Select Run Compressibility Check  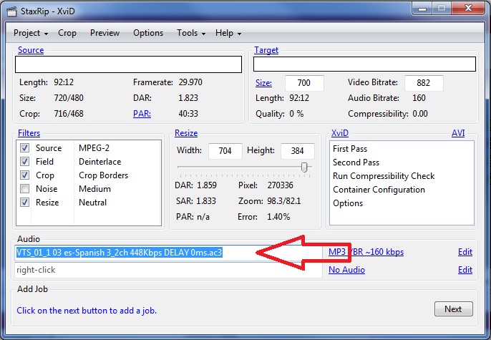[384, 176]
